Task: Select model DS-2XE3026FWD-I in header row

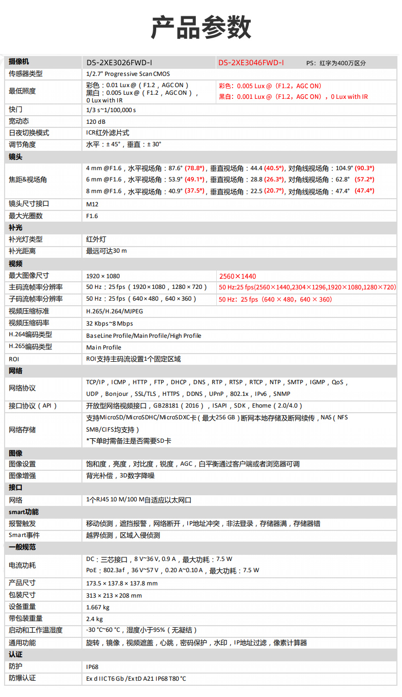Action: pos(119,63)
